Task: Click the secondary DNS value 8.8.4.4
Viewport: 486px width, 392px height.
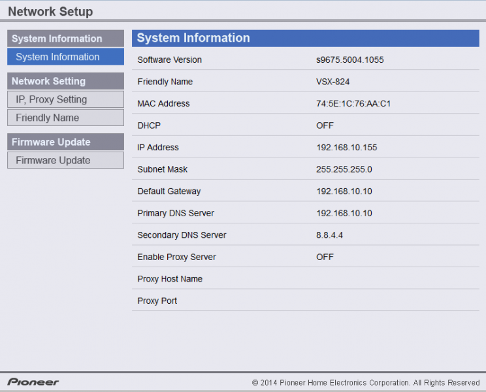Action: [329, 235]
